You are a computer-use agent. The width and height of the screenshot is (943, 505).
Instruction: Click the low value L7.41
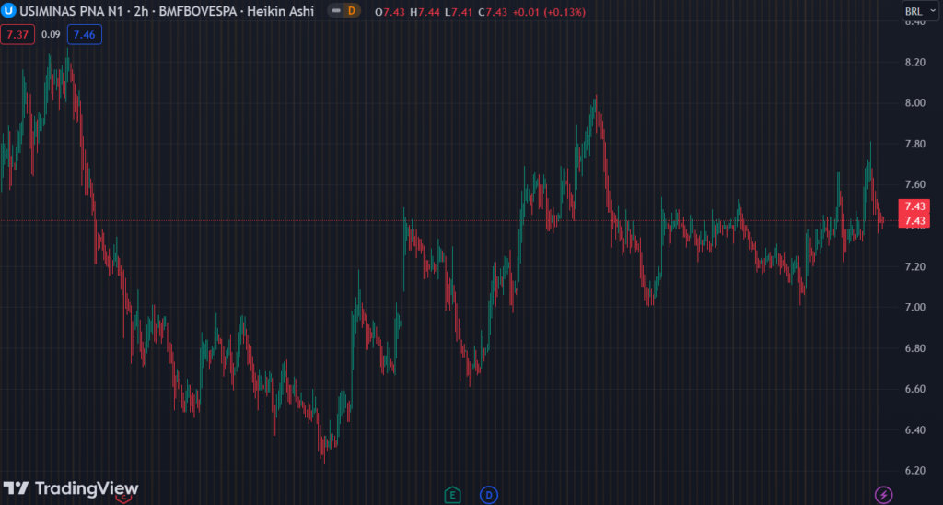point(459,12)
